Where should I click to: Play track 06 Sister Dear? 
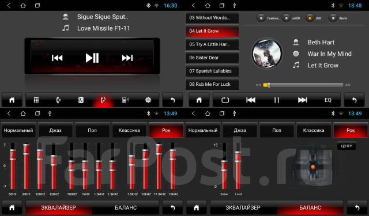click(x=212, y=58)
